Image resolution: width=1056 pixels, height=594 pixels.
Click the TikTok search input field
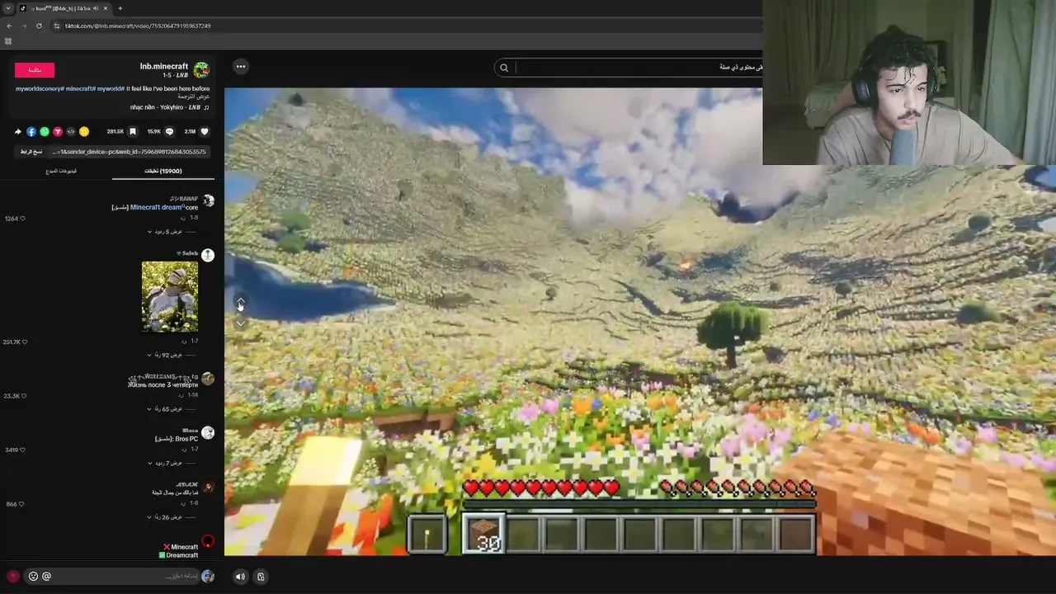639,68
